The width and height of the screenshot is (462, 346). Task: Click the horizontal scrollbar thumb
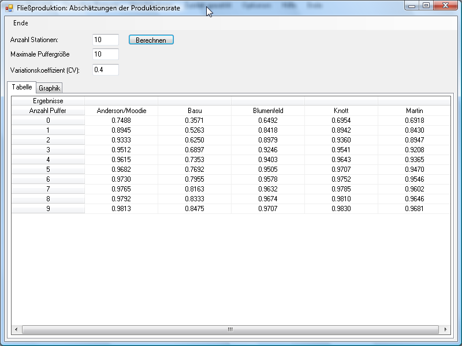tap(229, 329)
